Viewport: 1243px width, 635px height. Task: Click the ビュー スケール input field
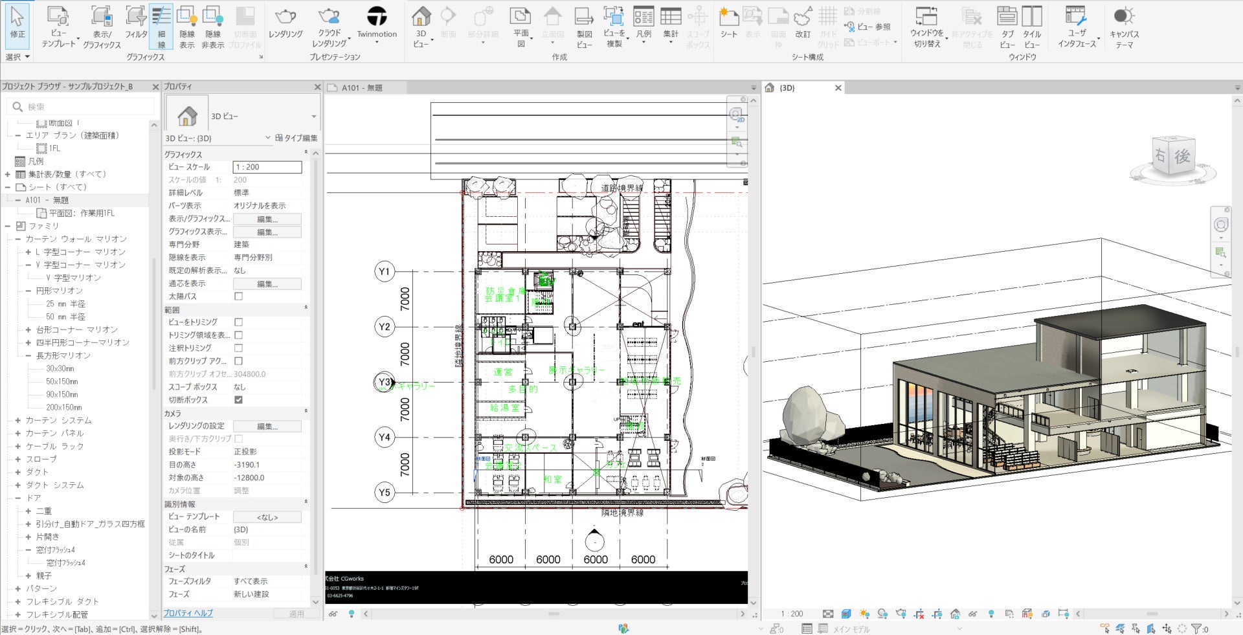267,167
